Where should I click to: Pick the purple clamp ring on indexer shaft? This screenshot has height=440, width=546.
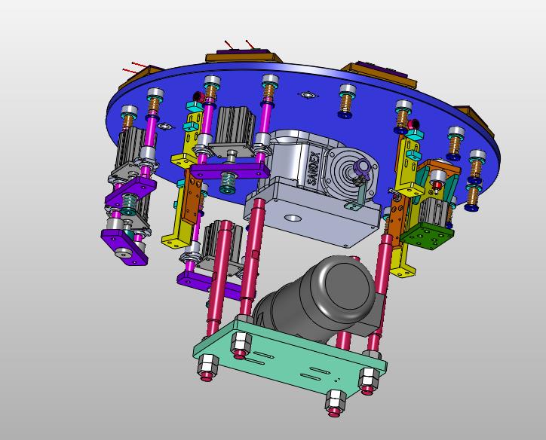(x=363, y=167)
